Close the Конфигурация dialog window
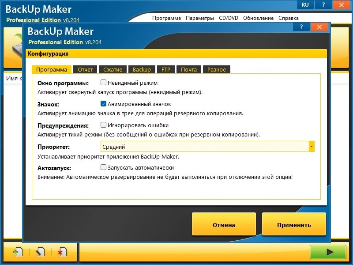The image size is (353, 265). click(x=319, y=27)
